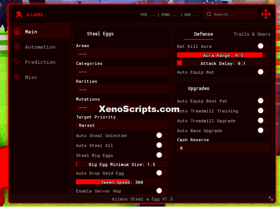Adjust the Attack Delay slider
Viewport: 280px width, 218px height.
(x=223, y=63)
